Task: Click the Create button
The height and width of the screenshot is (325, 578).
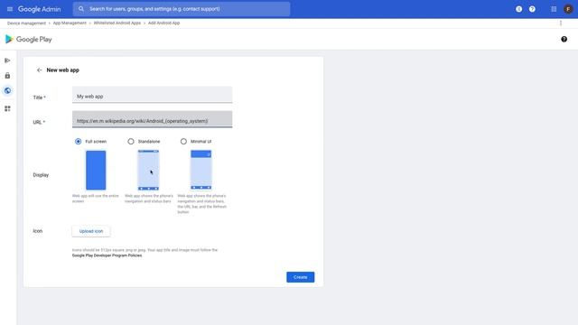Action: [x=301, y=277]
